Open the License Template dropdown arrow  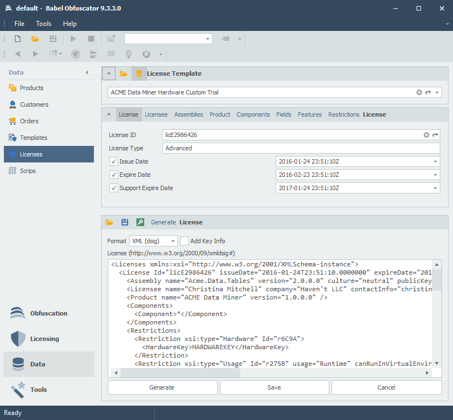click(x=437, y=92)
